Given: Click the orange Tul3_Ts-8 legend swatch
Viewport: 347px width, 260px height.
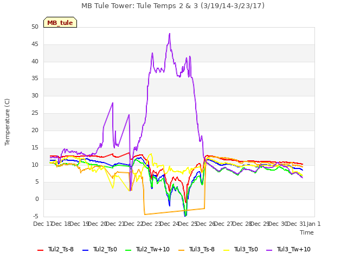Looking at the screenshot, I should tap(182, 250).
